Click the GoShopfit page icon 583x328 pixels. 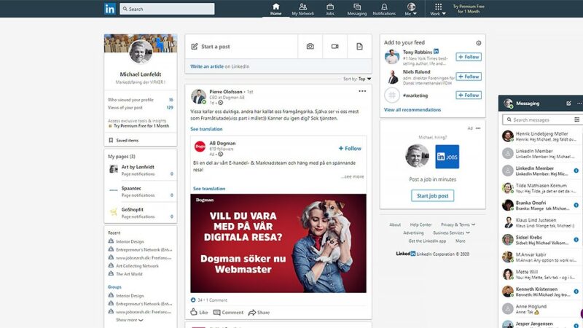[x=114, y=212]
